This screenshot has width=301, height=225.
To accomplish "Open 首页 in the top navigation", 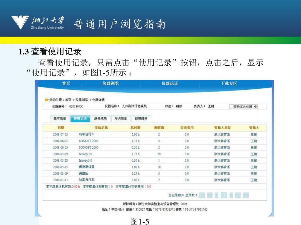I will pyautogui.click(x=66, y=83).
